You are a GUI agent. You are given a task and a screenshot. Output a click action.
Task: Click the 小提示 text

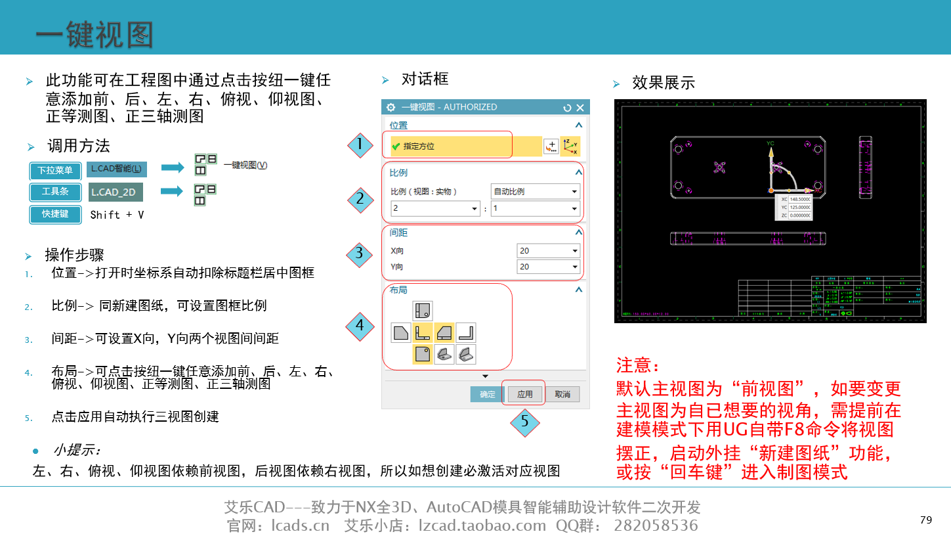(x=76, y=451)
